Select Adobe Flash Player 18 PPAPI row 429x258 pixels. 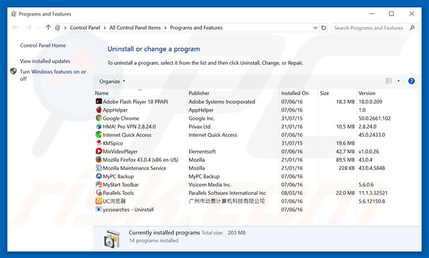point(256,102)
